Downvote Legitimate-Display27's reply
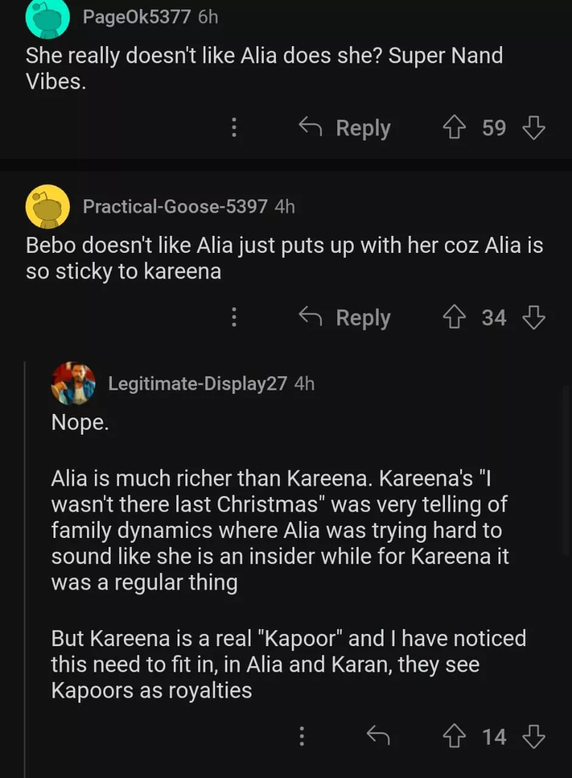 [534, 737]
